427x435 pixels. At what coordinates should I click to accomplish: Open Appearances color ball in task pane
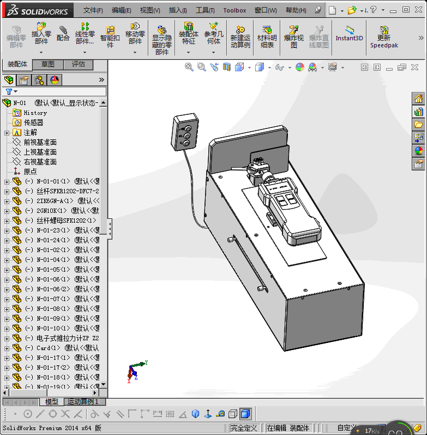tap(418, 151)
